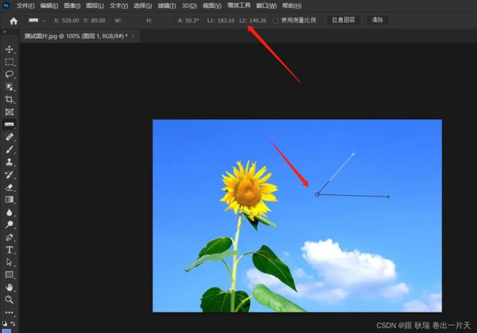Viewport: 477px width, 333px height.
Task: Click the 清除 button
Action: (377, 21)
